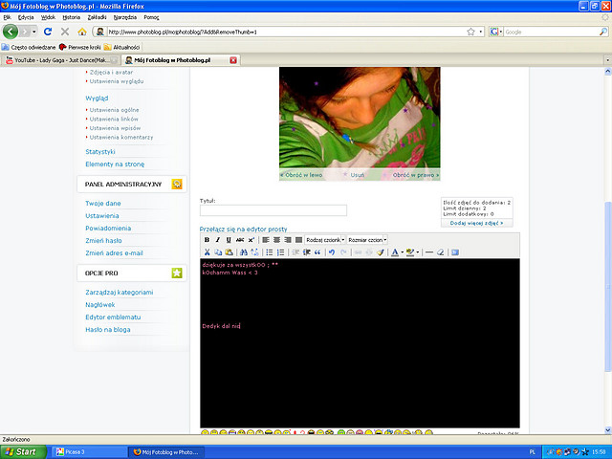
Task: Apply italic formatting in editor toolbar
Action: point(218,240)
